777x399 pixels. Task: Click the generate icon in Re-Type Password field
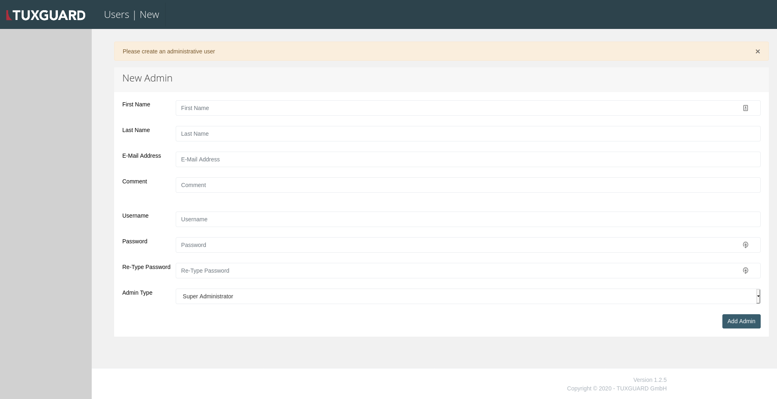[x=745, y=271]
